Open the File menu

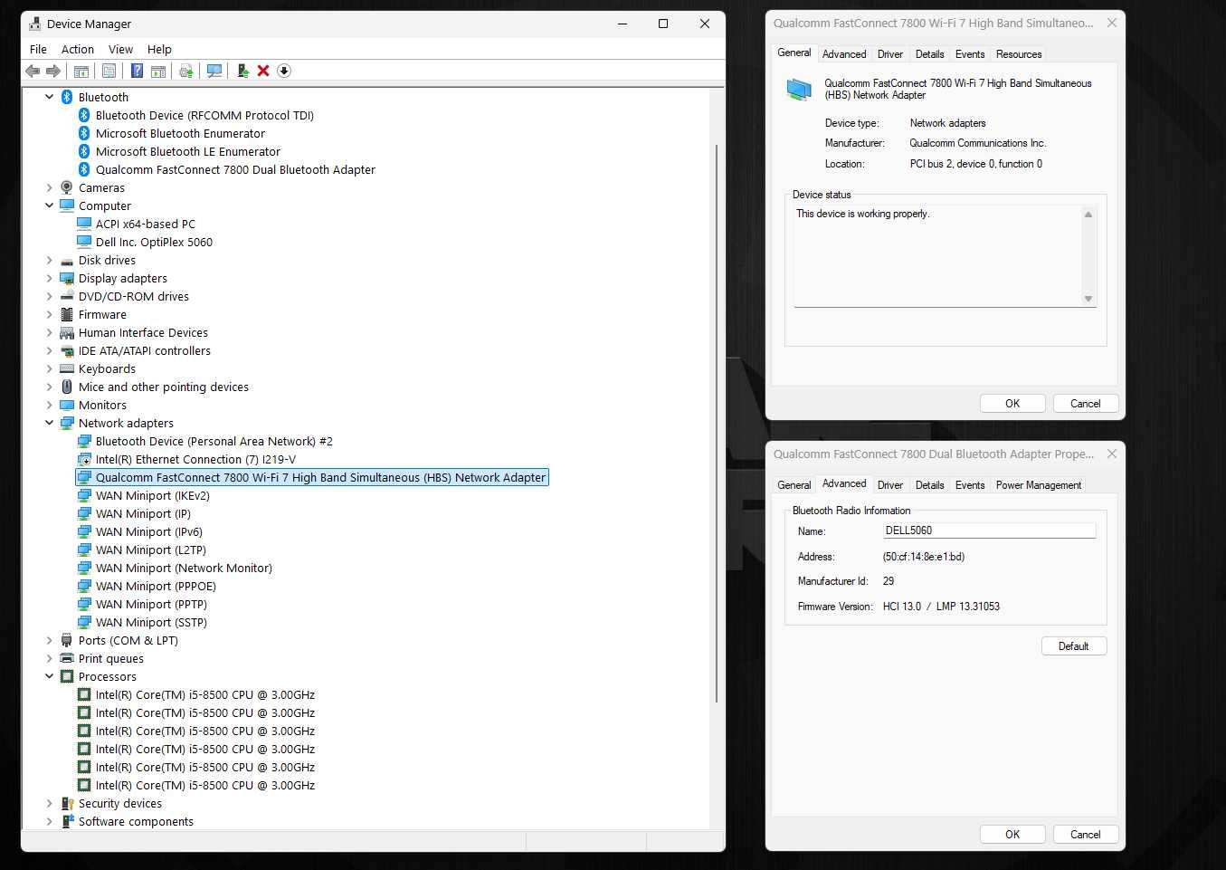click(38, 49)
